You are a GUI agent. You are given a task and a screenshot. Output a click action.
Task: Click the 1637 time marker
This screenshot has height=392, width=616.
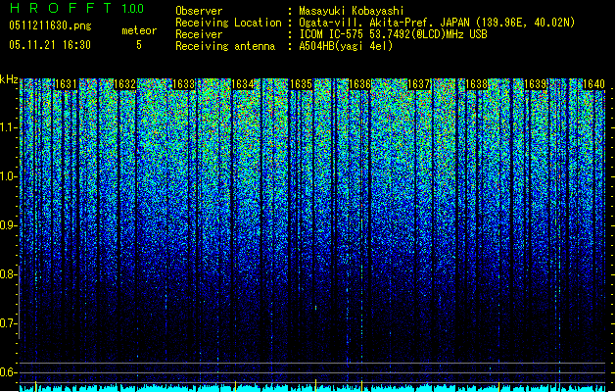(419, 84)
